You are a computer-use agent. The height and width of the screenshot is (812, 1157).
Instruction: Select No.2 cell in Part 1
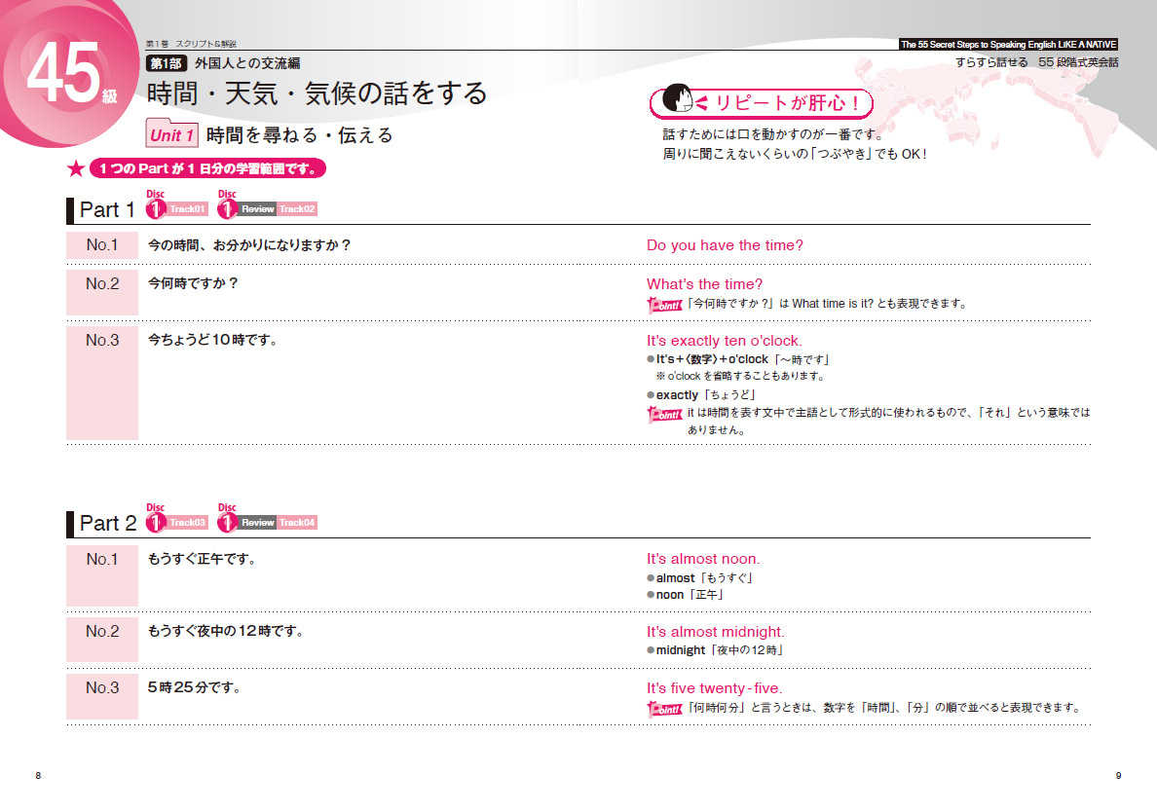pyautogui.click(x=102, y=292)
